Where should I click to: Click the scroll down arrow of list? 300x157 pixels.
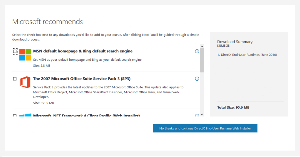[202, 115]
